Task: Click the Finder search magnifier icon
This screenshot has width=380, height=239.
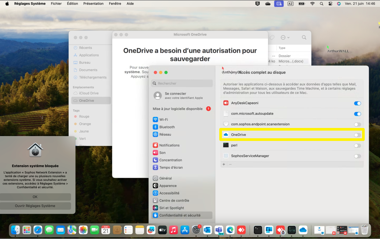Action: [304, 38]
